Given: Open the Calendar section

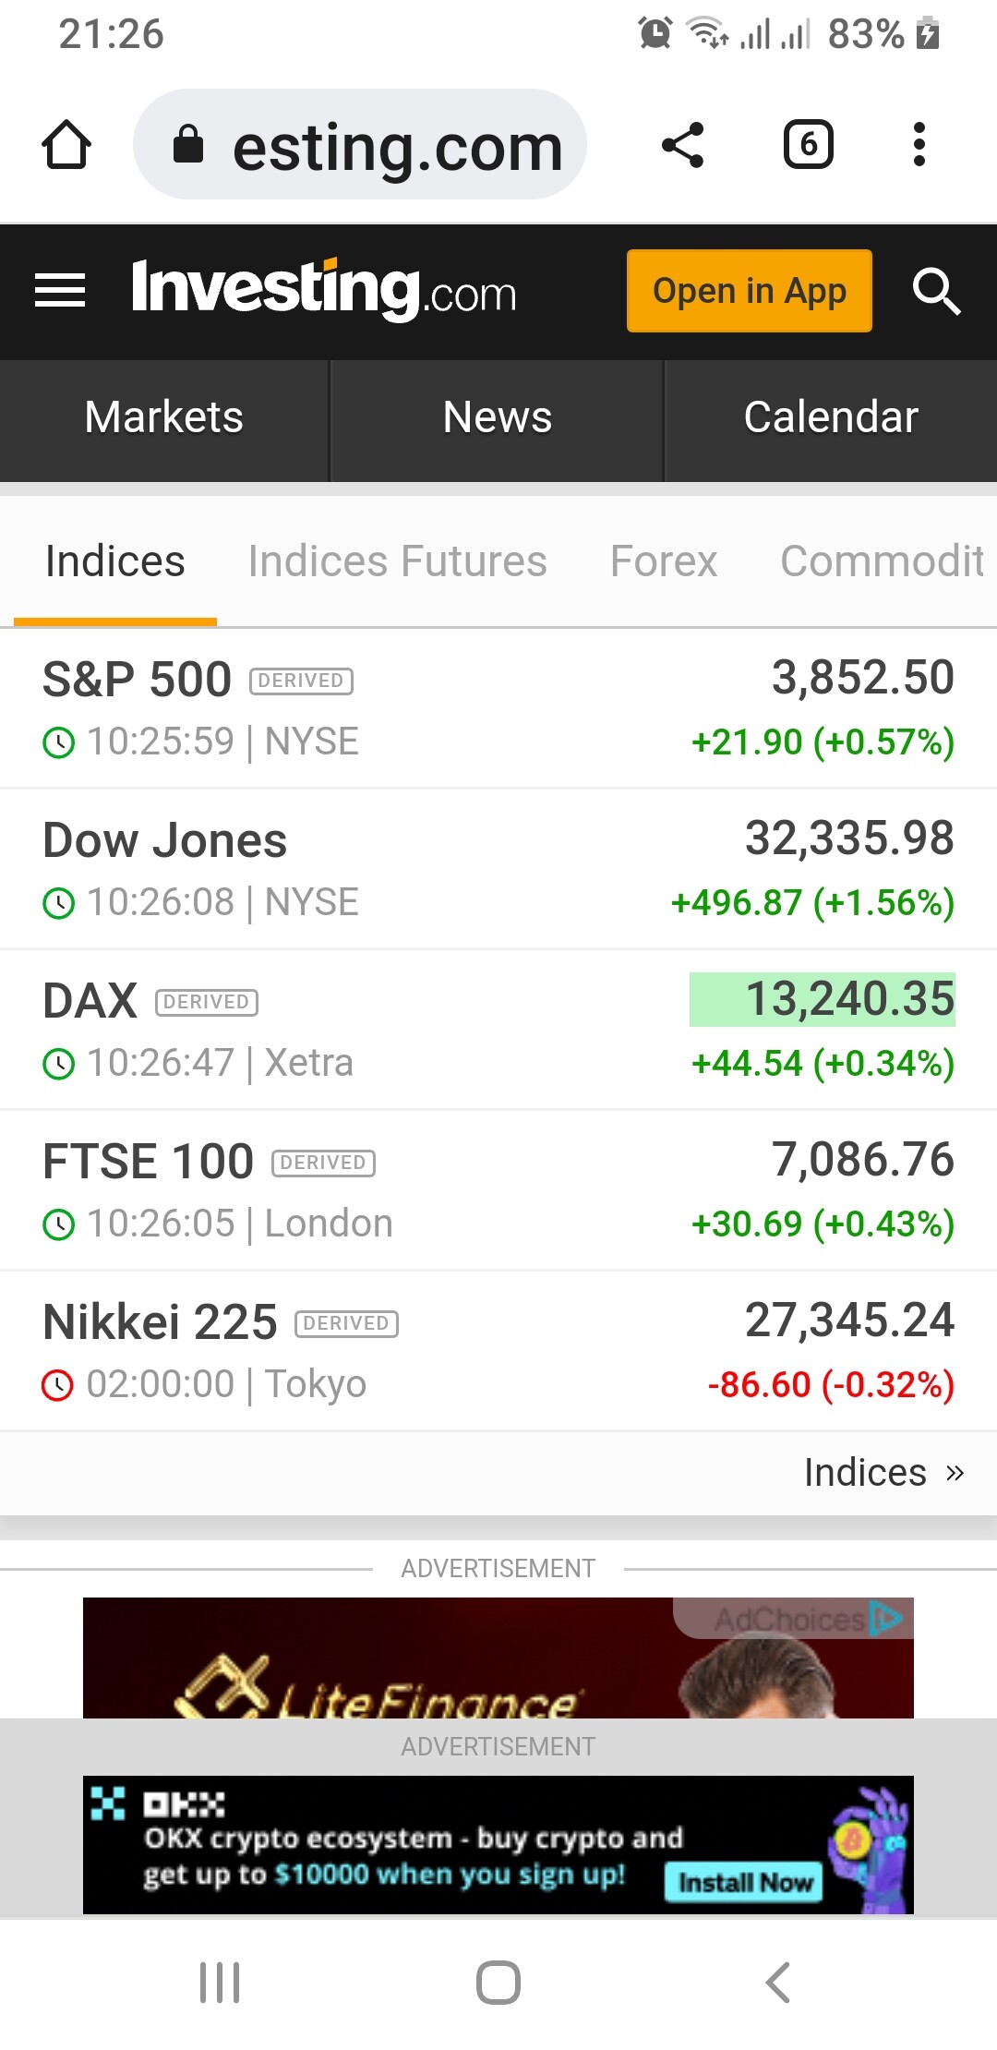Looking at the screenshot, I should [x=831, y=417].
